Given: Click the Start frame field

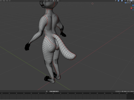Looking at the screenshot, I should coord(126,91).
